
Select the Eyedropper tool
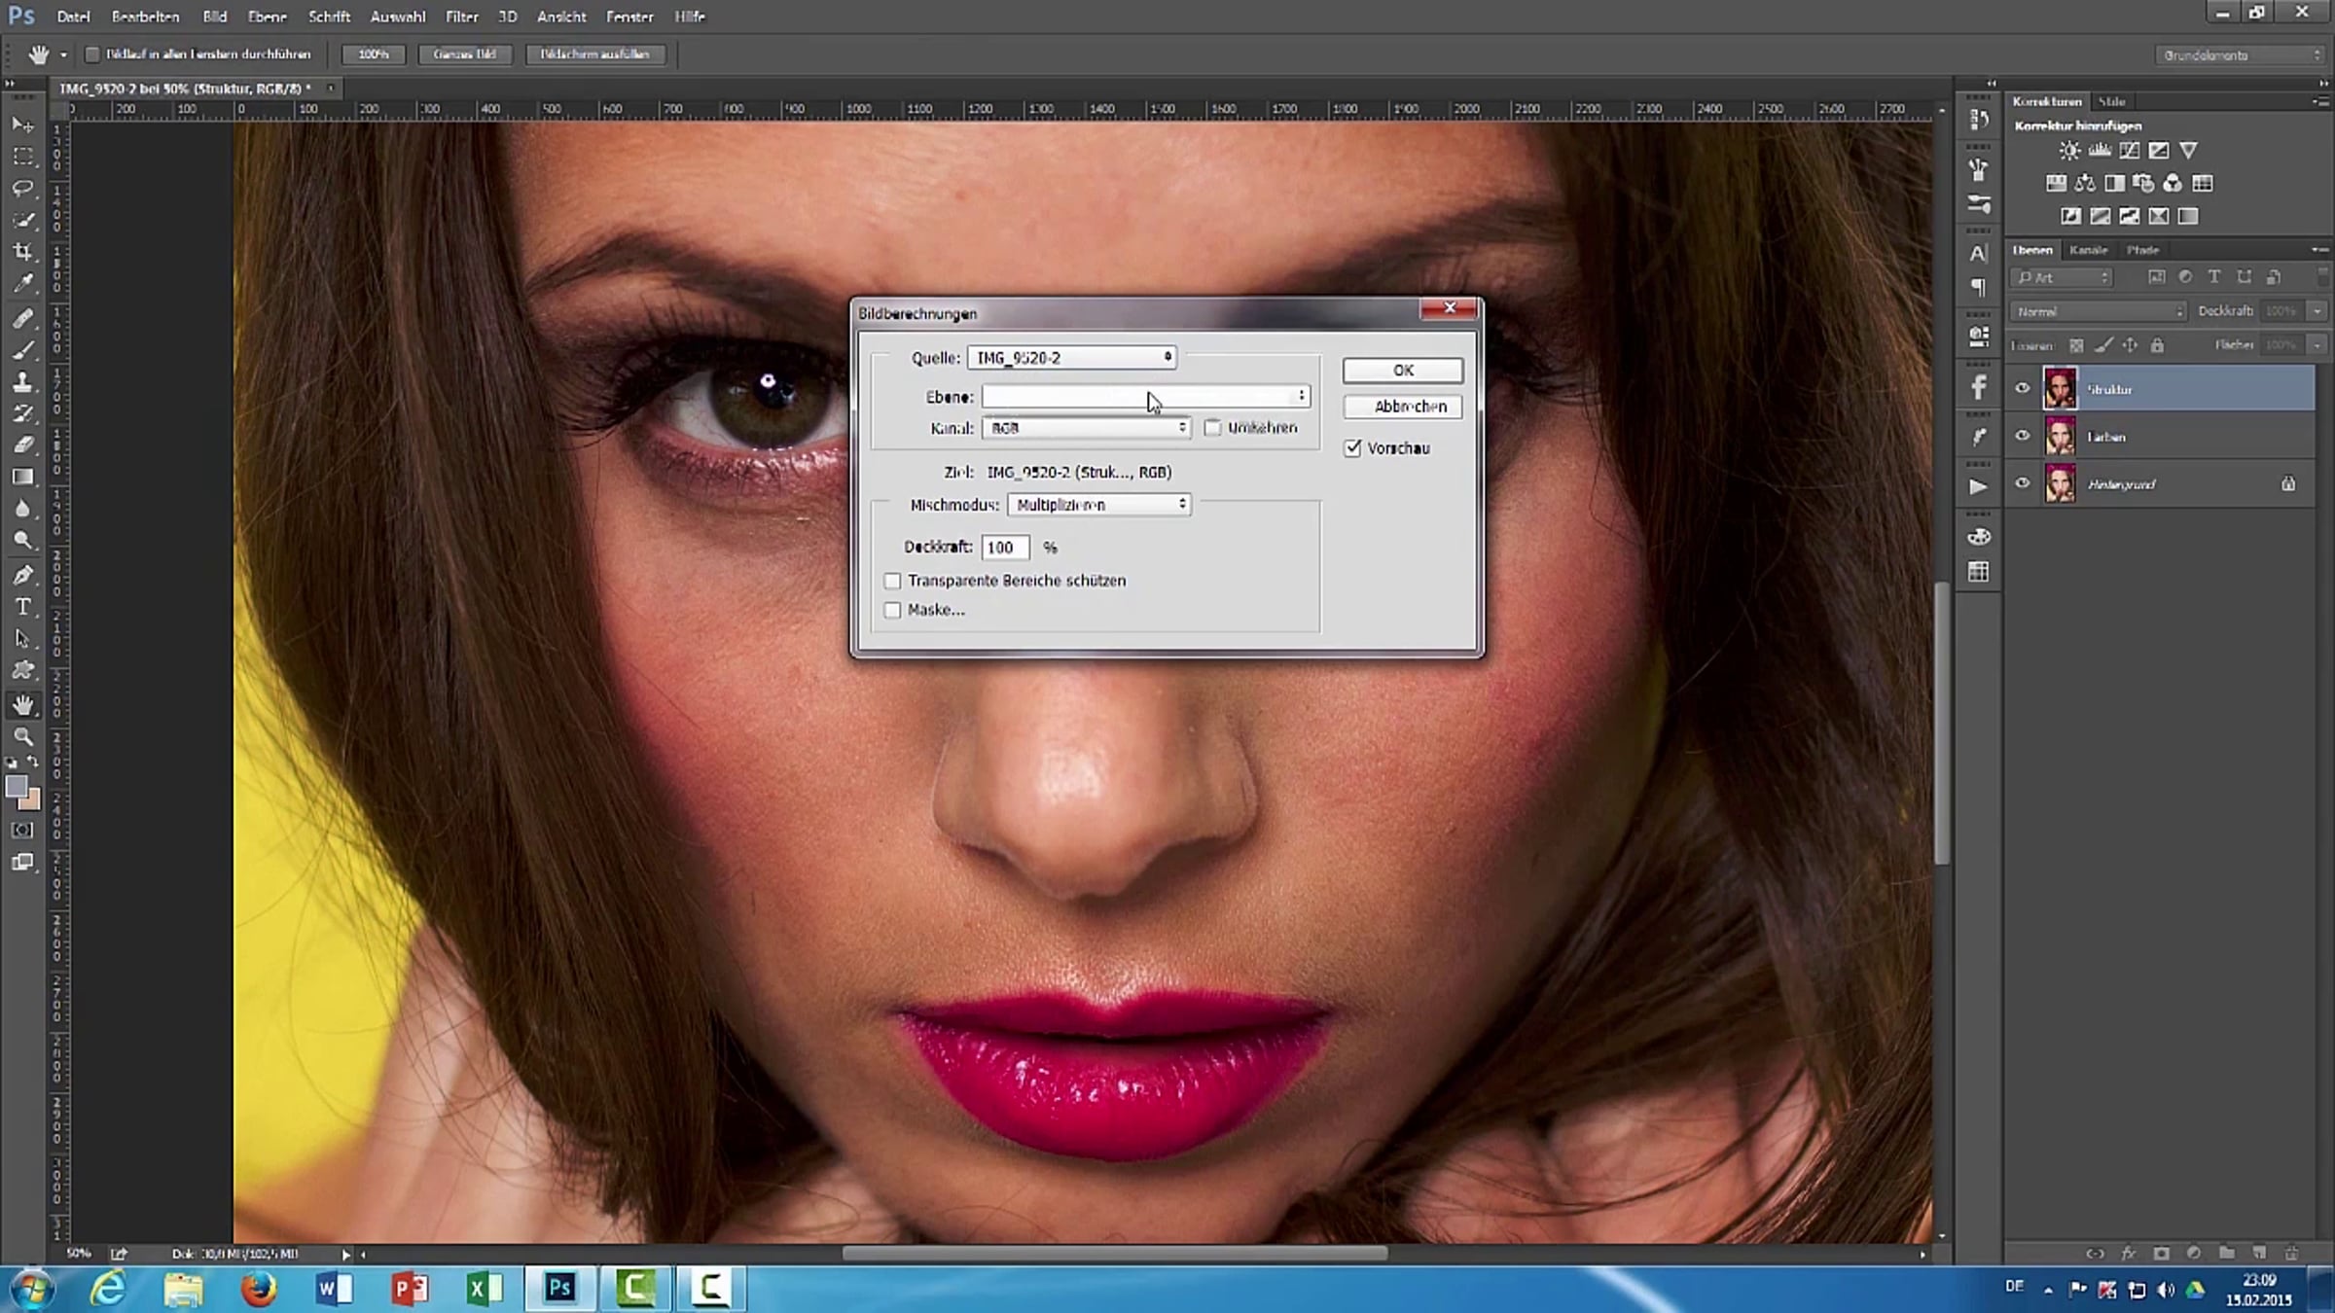pyautogui.click(x=22, y=284)
